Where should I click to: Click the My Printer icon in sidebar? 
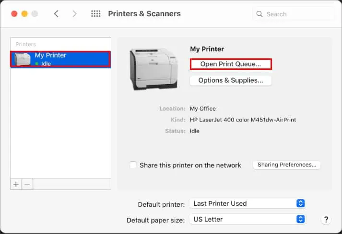coord(24,59)
